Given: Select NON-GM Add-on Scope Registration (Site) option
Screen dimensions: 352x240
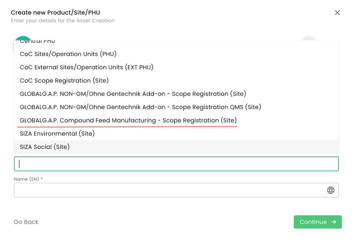Looking at the screenshot, I should point(133,94).
